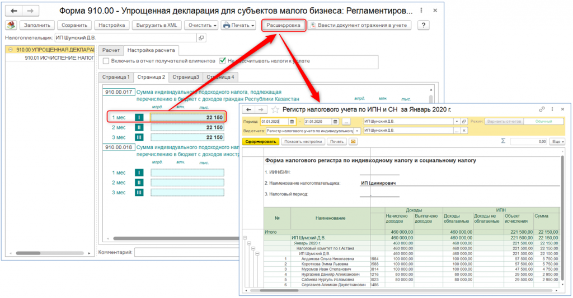Collapse the inner ИП Шумский Д.В. group row
573x298 pixels.
pos(257,253)
